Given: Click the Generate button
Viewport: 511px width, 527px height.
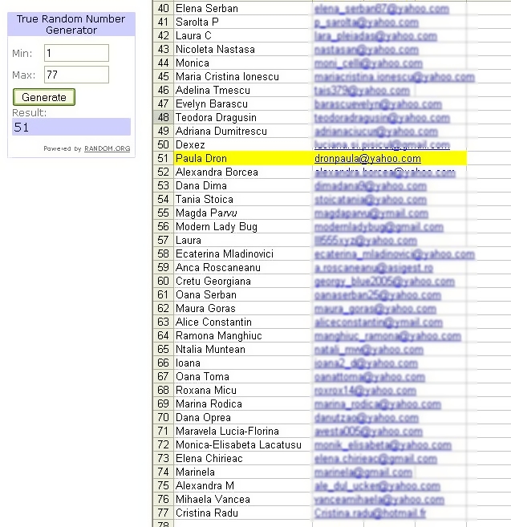Looking at the screenshot, I should pos(44,97).
